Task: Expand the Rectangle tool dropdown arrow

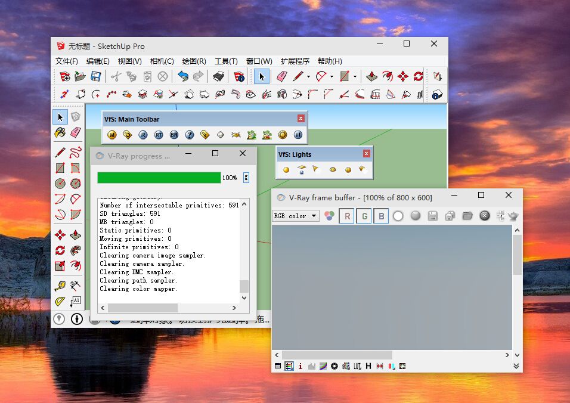Action: pyautogui.click(x=355, y=76)
